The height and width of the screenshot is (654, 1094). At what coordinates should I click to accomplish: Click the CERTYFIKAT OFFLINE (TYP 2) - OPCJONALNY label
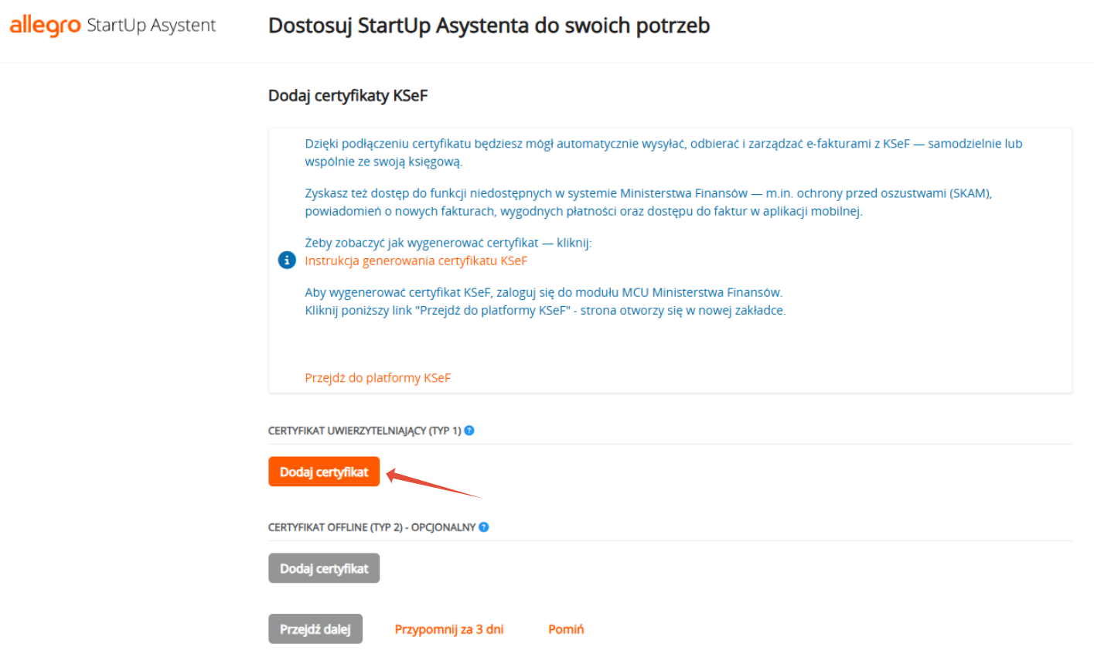372,527
